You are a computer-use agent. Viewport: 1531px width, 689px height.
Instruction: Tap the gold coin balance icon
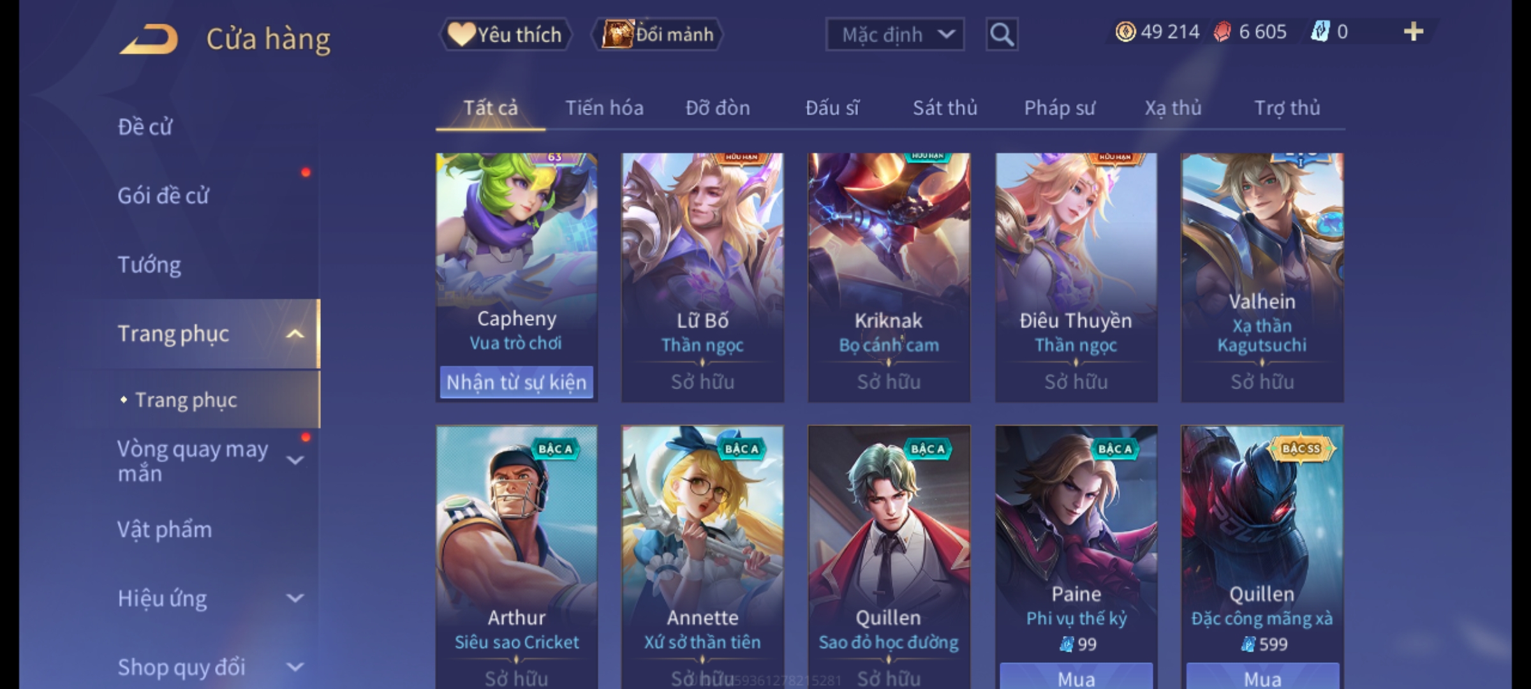pos(1125,32)
